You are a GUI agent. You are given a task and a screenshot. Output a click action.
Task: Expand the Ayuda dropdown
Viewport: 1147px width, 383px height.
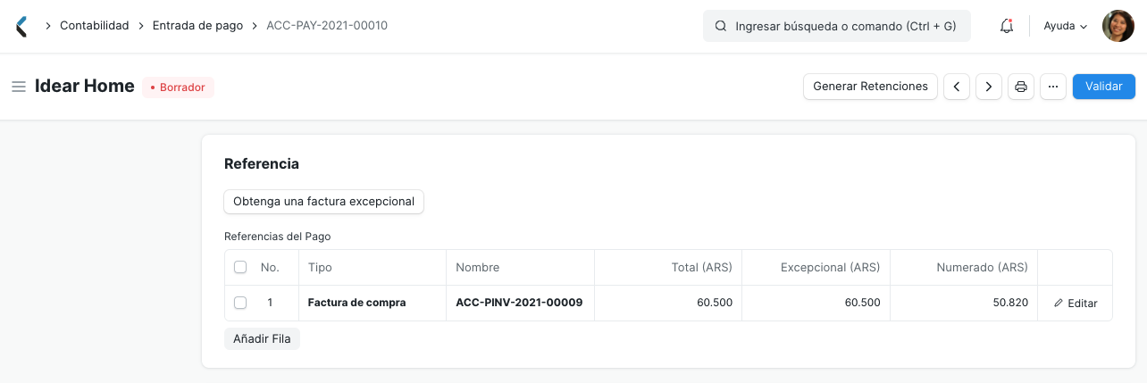[x=1066, y=27]
